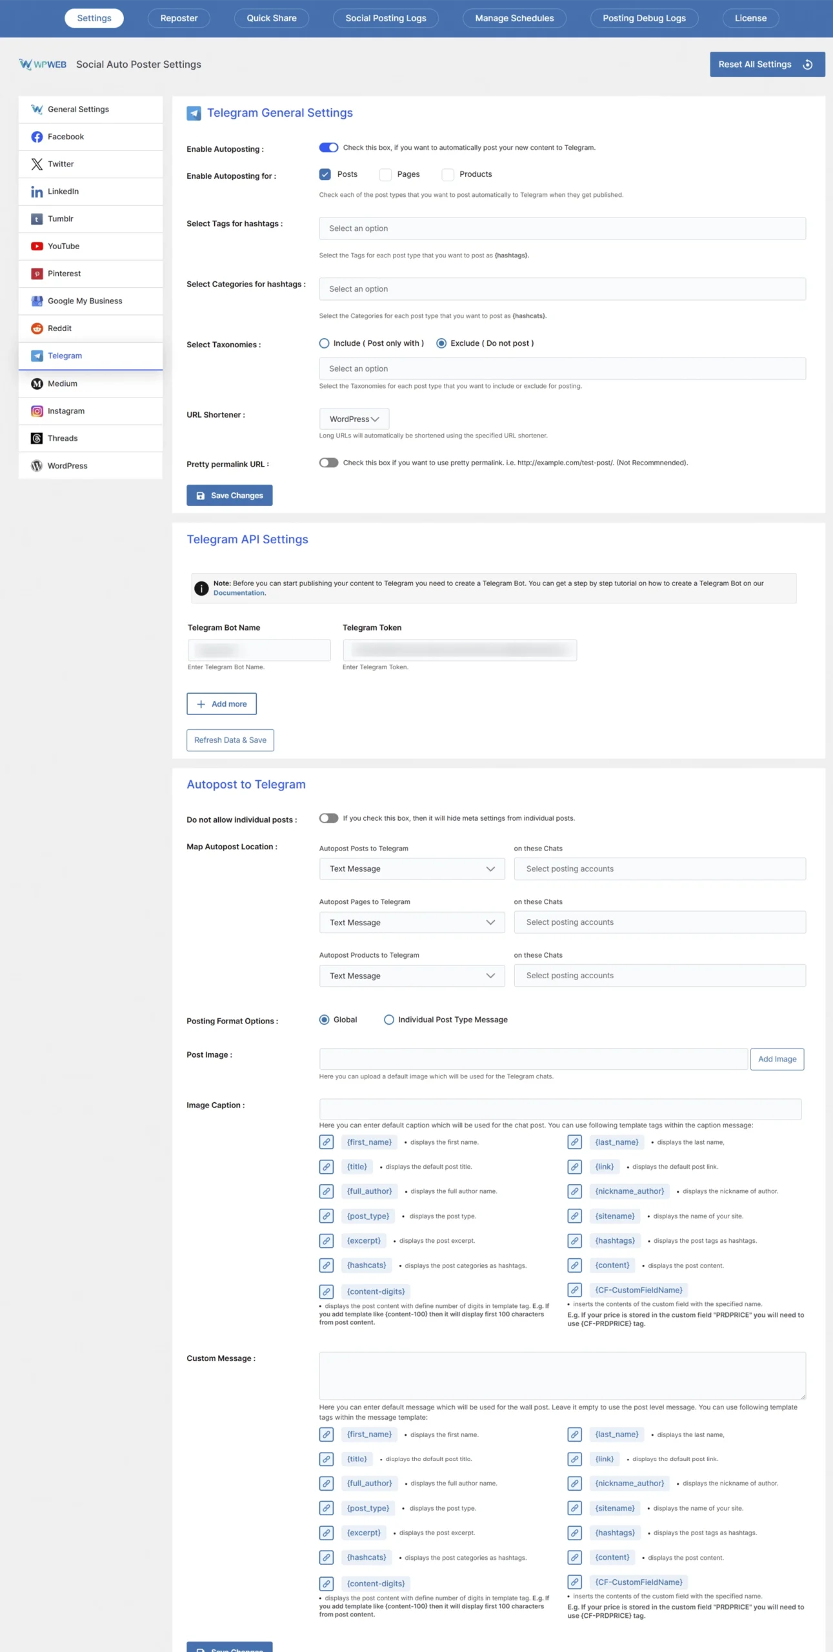Open Google My Business sidebar icon
The image size is (833, 1652).
click(x=37, y=301)
